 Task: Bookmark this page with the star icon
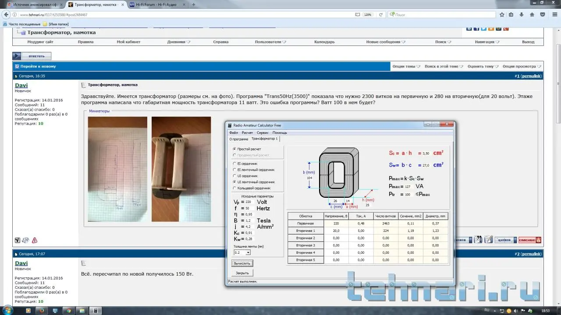click(502, 14)
